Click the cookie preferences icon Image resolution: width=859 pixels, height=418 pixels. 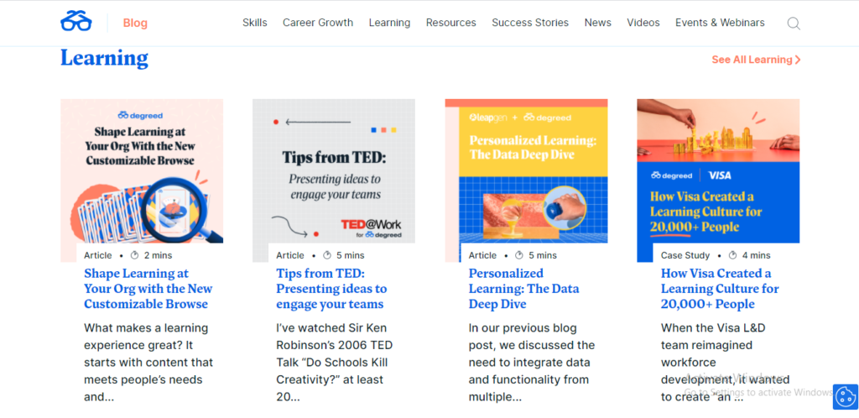(844, 396)
